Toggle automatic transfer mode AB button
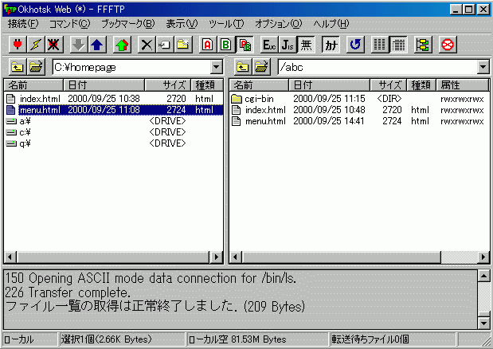Screen dimensions: 493x349 pyautogui.click(x=245, y=45)
